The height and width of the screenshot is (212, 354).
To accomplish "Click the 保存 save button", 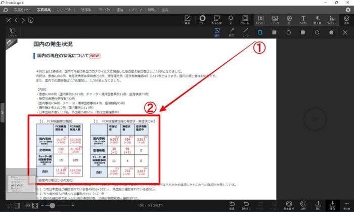I will pyautogui.click(x=332, y=205).
